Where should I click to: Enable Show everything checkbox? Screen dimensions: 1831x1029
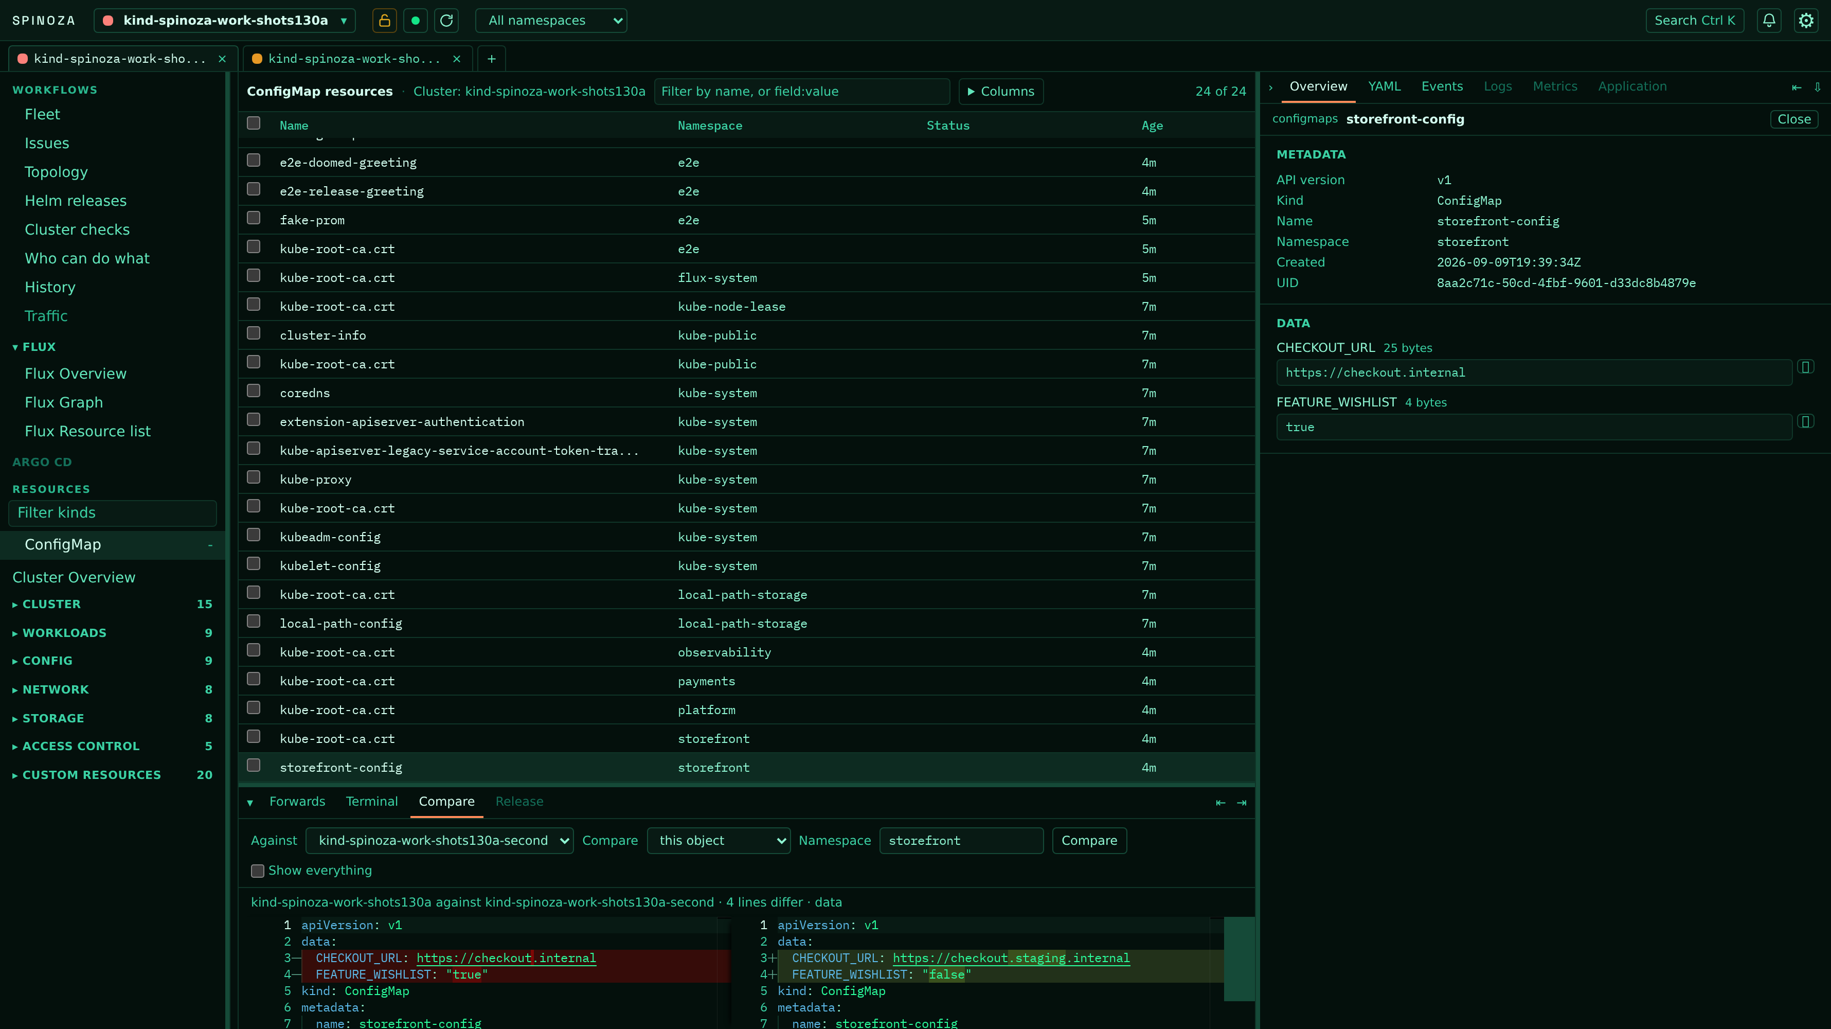tap(257, 871)
